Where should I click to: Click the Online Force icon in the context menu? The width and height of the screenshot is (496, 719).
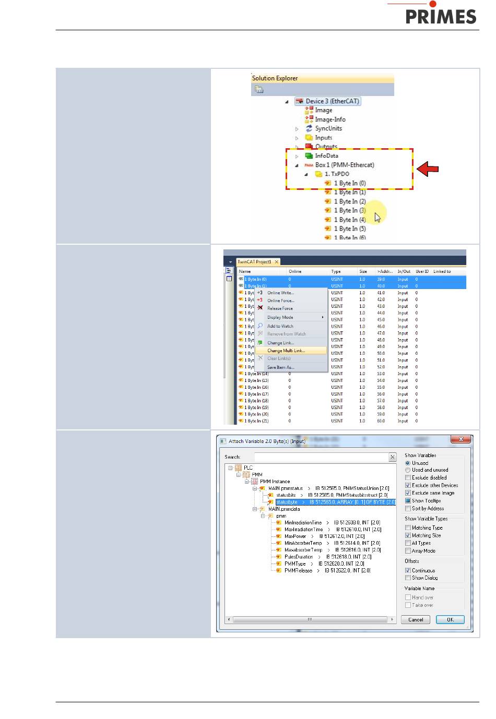[x=260, y=300]
